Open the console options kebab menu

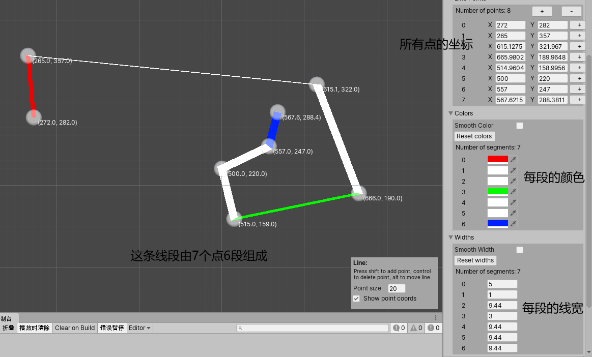[x=436, y=318]
